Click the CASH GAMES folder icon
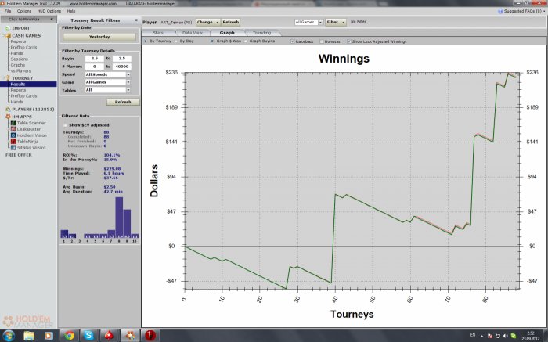The width and height of the screenshot is (548, 342). coord(8,36)
